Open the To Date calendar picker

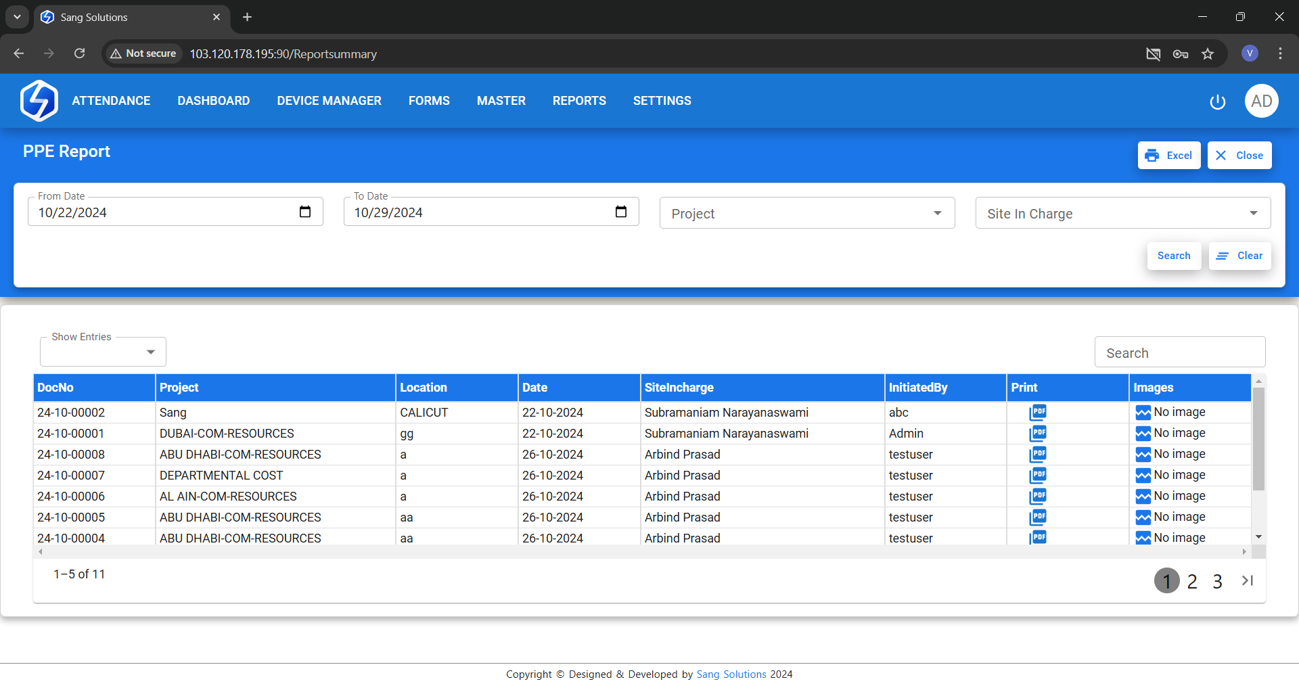[621, 212]
